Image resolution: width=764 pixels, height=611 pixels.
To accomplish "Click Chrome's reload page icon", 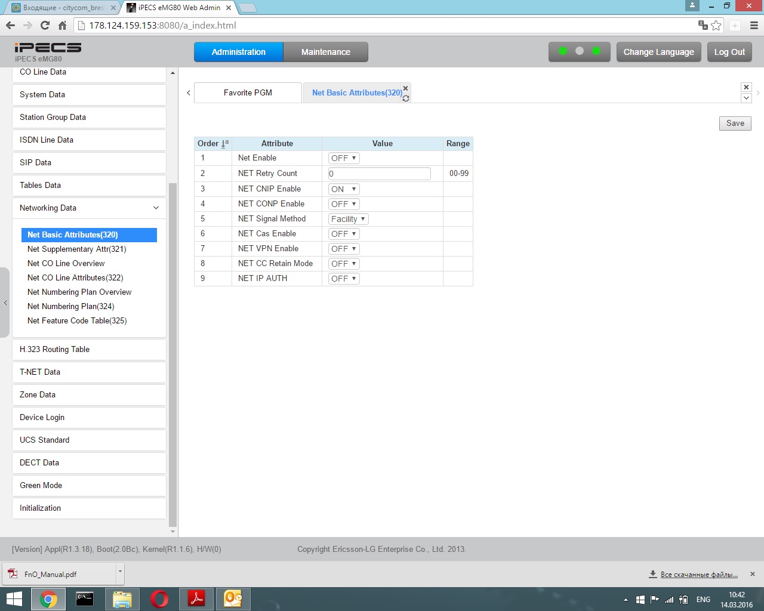I will coord(45,25).
